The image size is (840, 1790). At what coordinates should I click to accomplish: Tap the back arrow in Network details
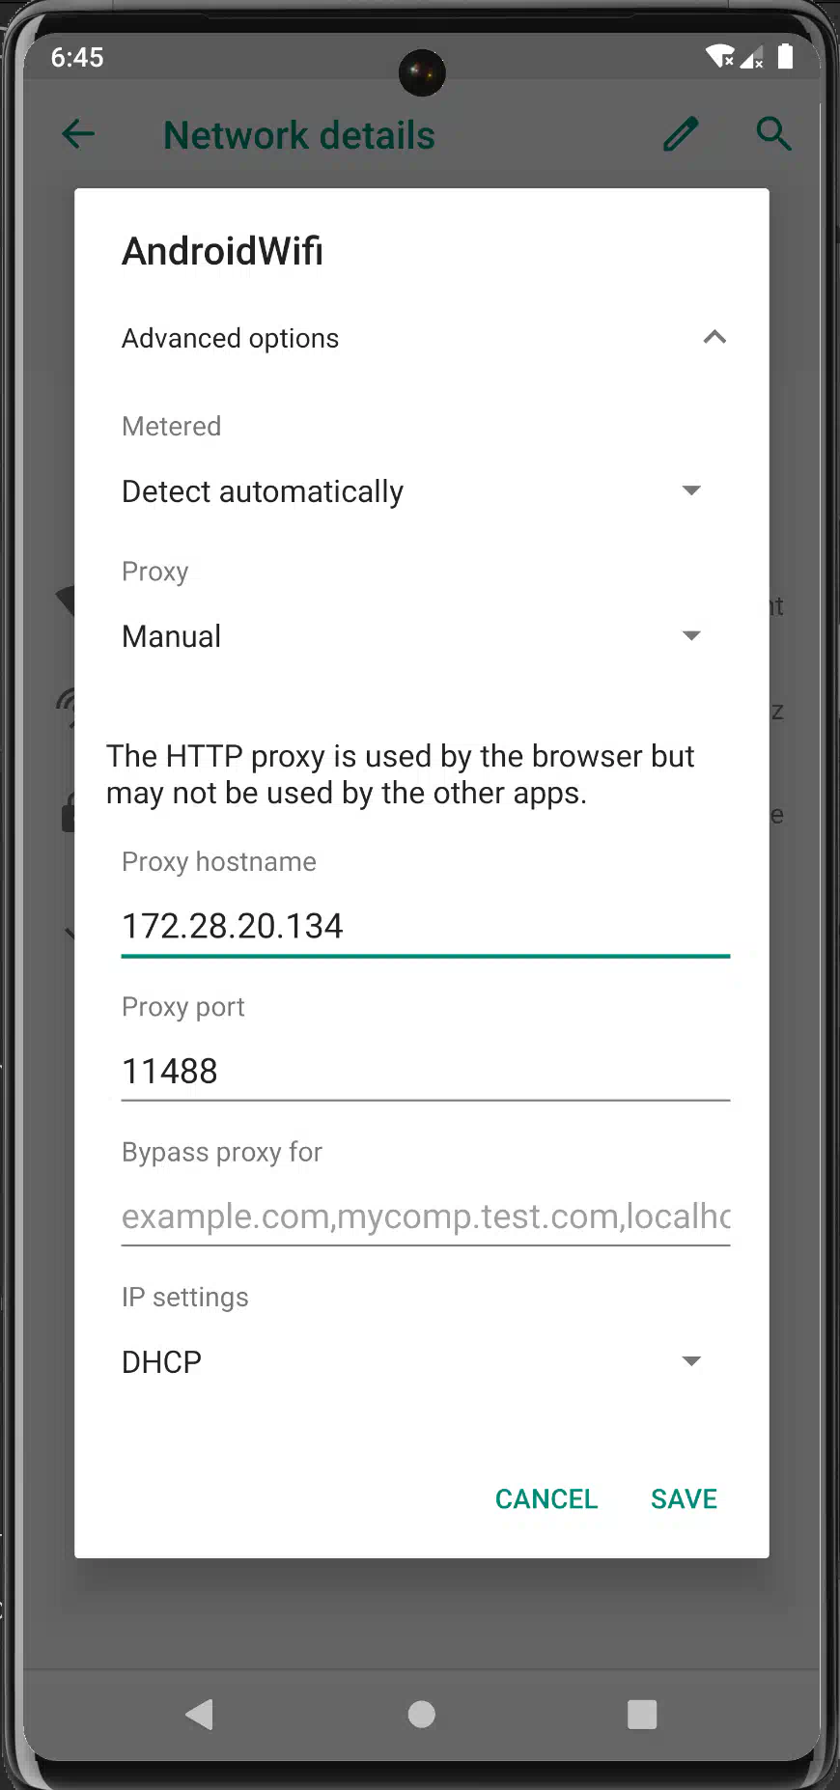(77, 134)
